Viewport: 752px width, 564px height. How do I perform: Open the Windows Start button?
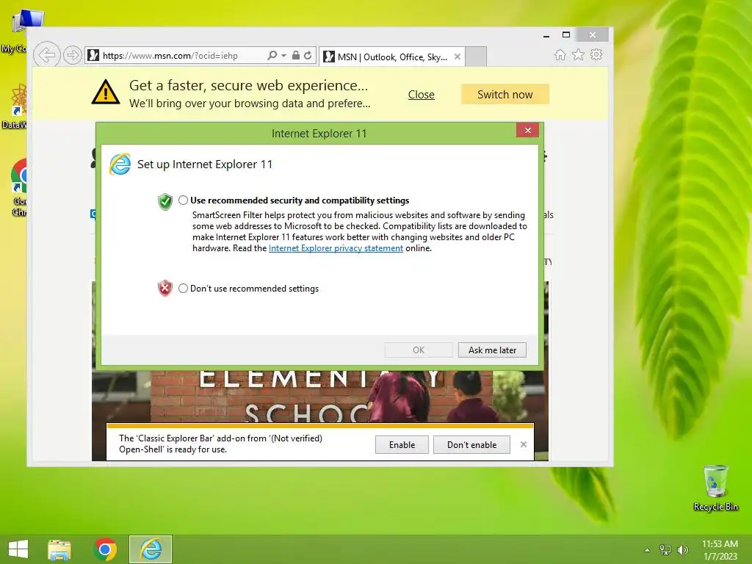click(18, 549)
